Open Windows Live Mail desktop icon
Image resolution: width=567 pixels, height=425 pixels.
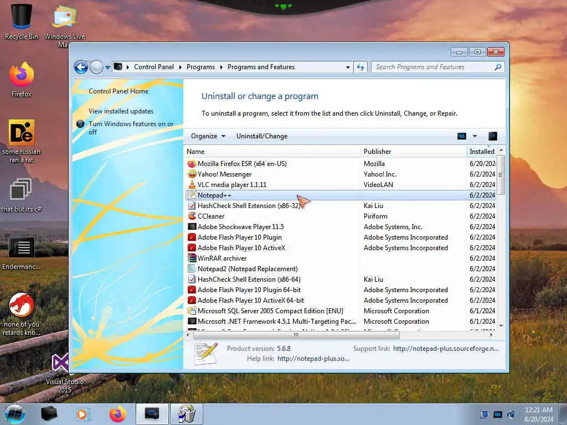64,25
